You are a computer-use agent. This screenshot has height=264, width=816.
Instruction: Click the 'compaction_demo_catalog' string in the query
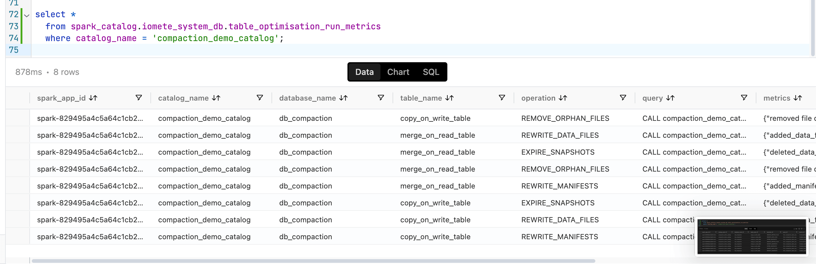pyautogui.click(x=215, y=38)
